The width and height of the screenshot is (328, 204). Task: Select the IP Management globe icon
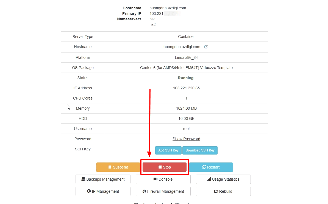pyautogui.click(x=89, y=191)
